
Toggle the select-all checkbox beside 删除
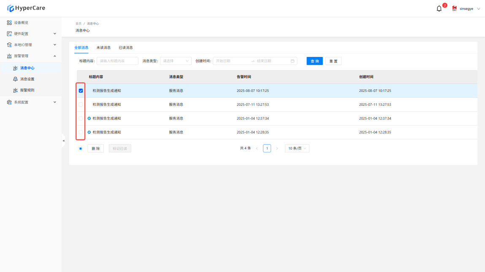point(81,148)
